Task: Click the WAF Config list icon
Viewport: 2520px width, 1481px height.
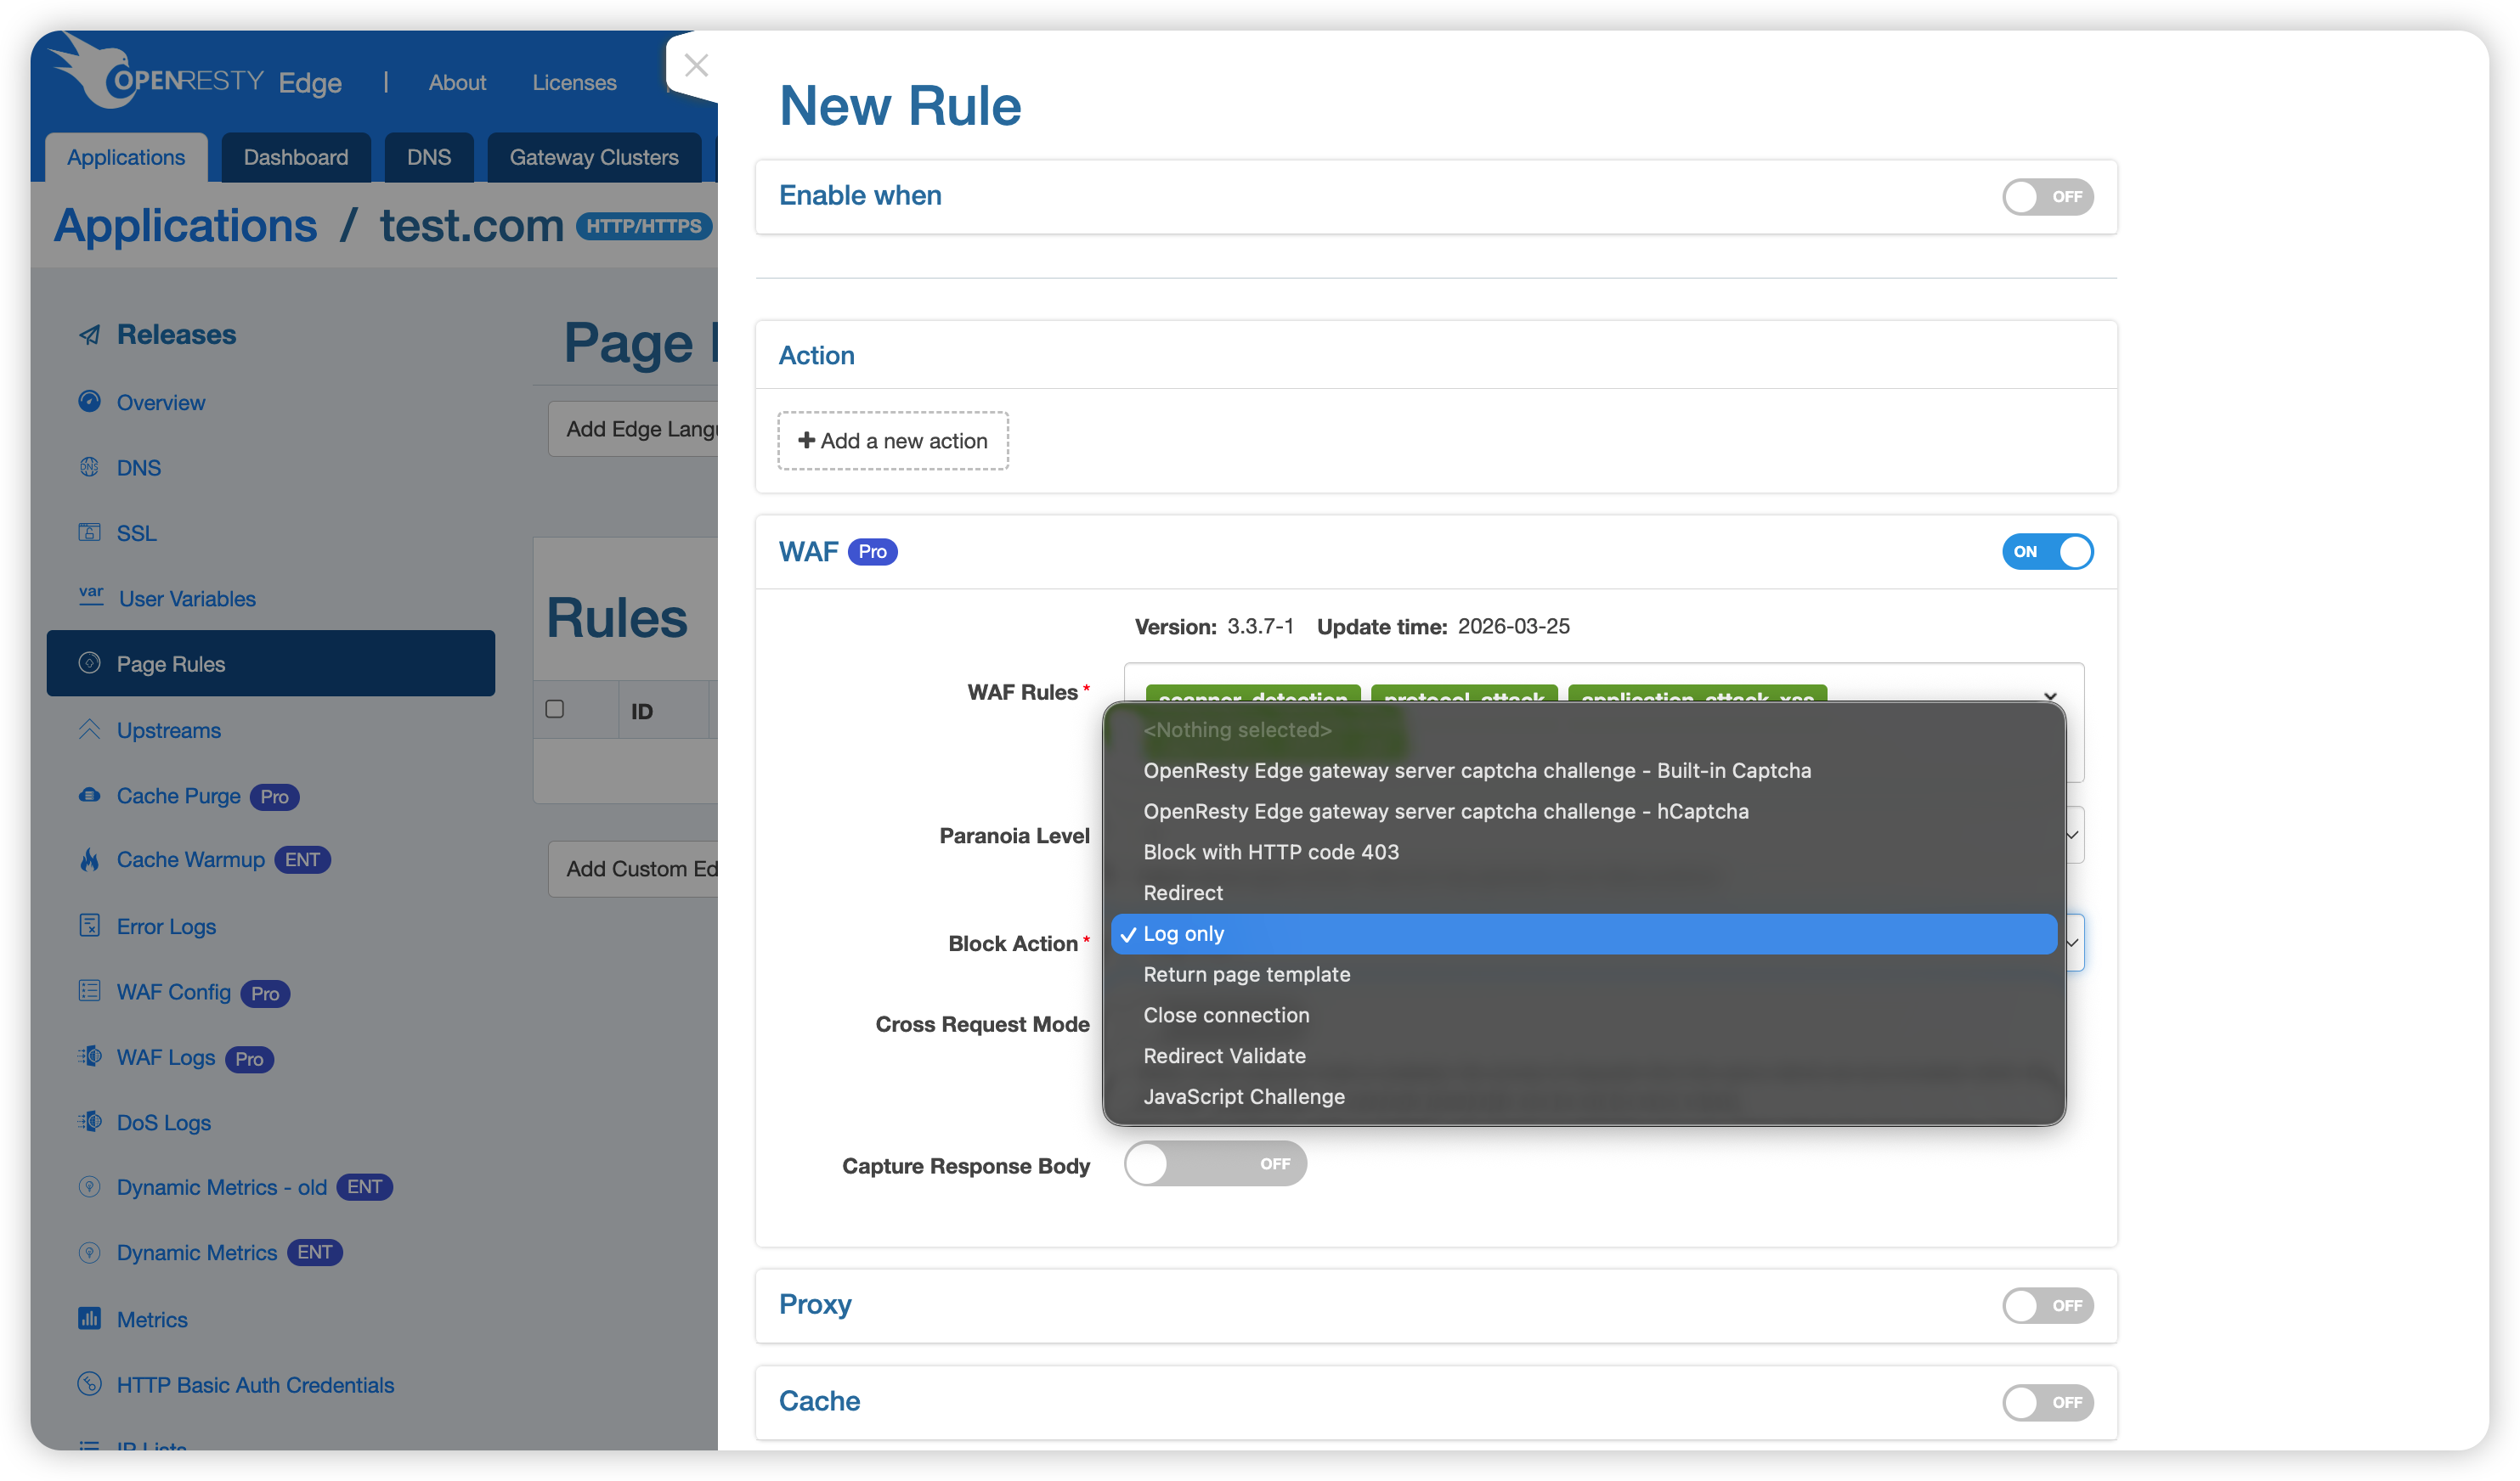Action: (x=90, y=991)
